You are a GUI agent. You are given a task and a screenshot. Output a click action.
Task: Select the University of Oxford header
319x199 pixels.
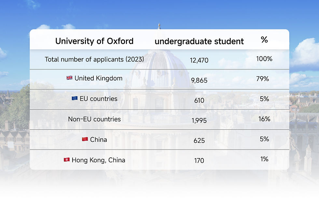[x=94, y=41]
